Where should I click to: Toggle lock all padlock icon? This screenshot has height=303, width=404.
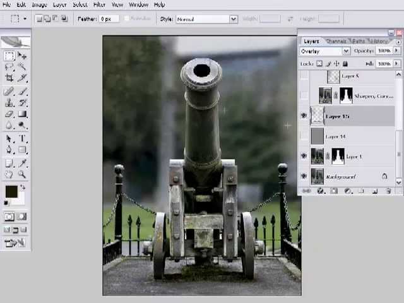point(345,63)
